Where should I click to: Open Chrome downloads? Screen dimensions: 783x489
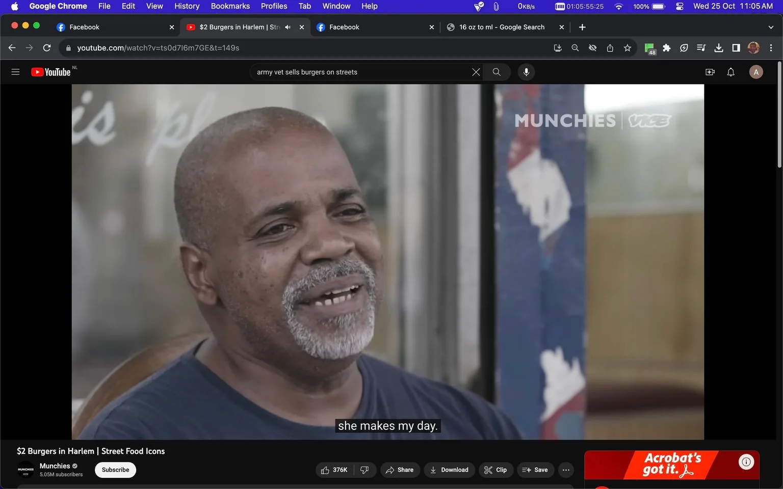coord(718,48)
